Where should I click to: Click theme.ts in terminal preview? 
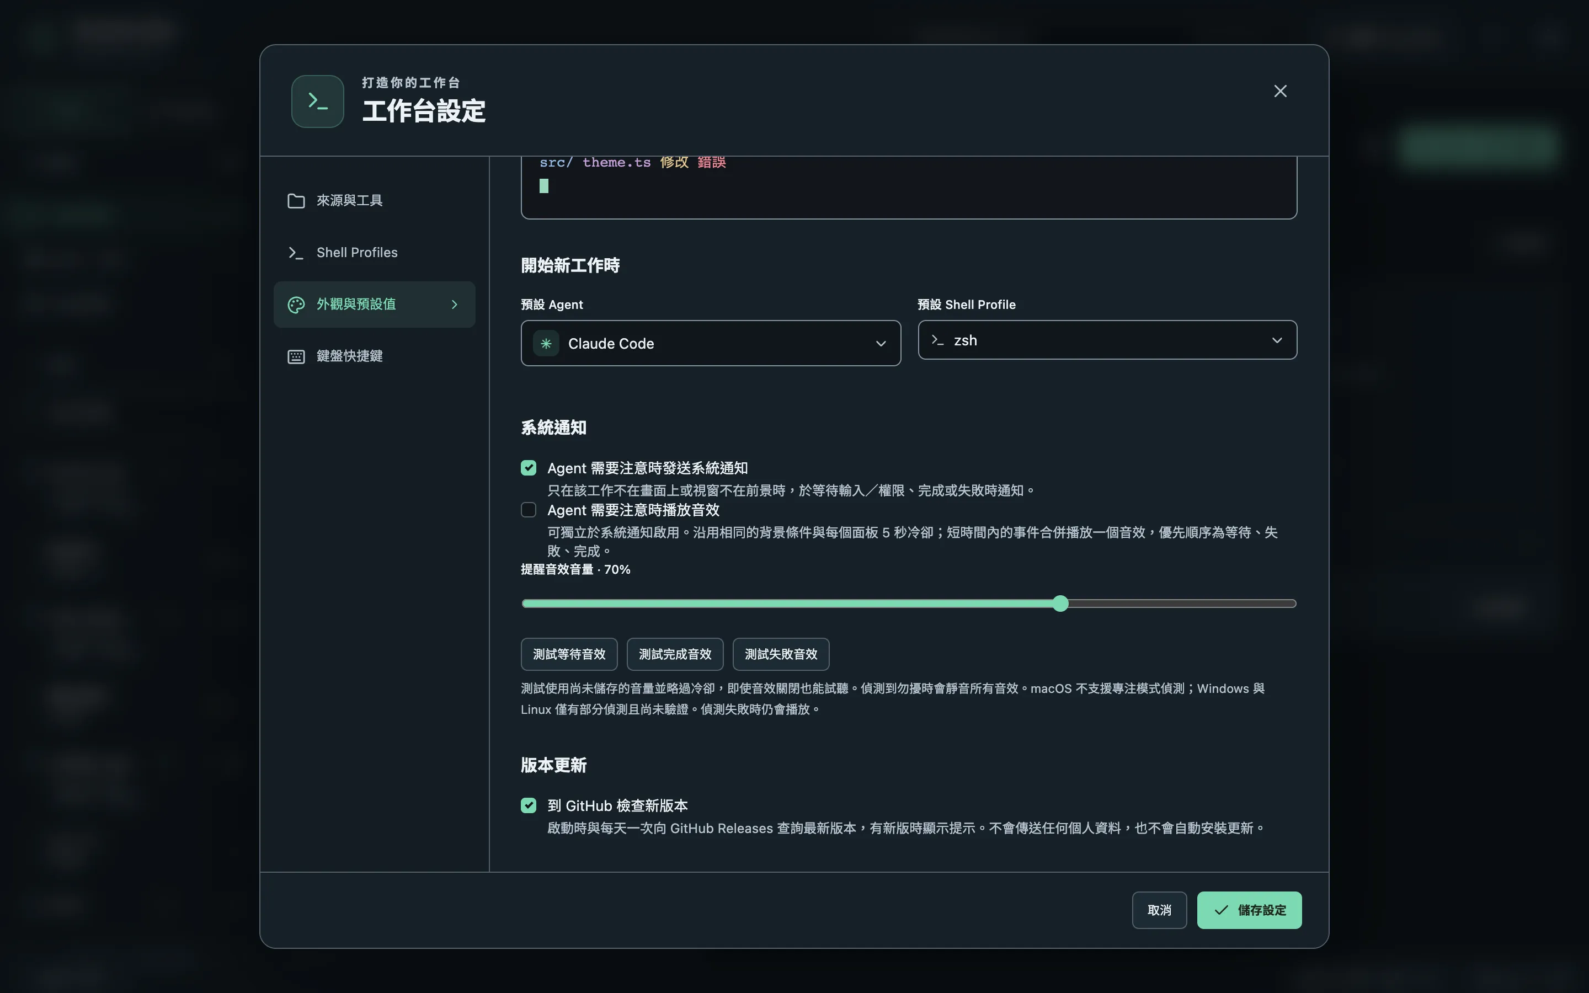tap(616, 162)
